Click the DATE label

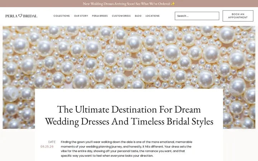(x=52, y=142)
